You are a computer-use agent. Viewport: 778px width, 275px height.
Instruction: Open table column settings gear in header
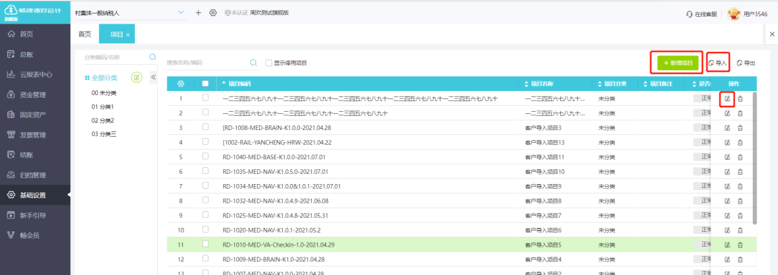coord(180,84)
